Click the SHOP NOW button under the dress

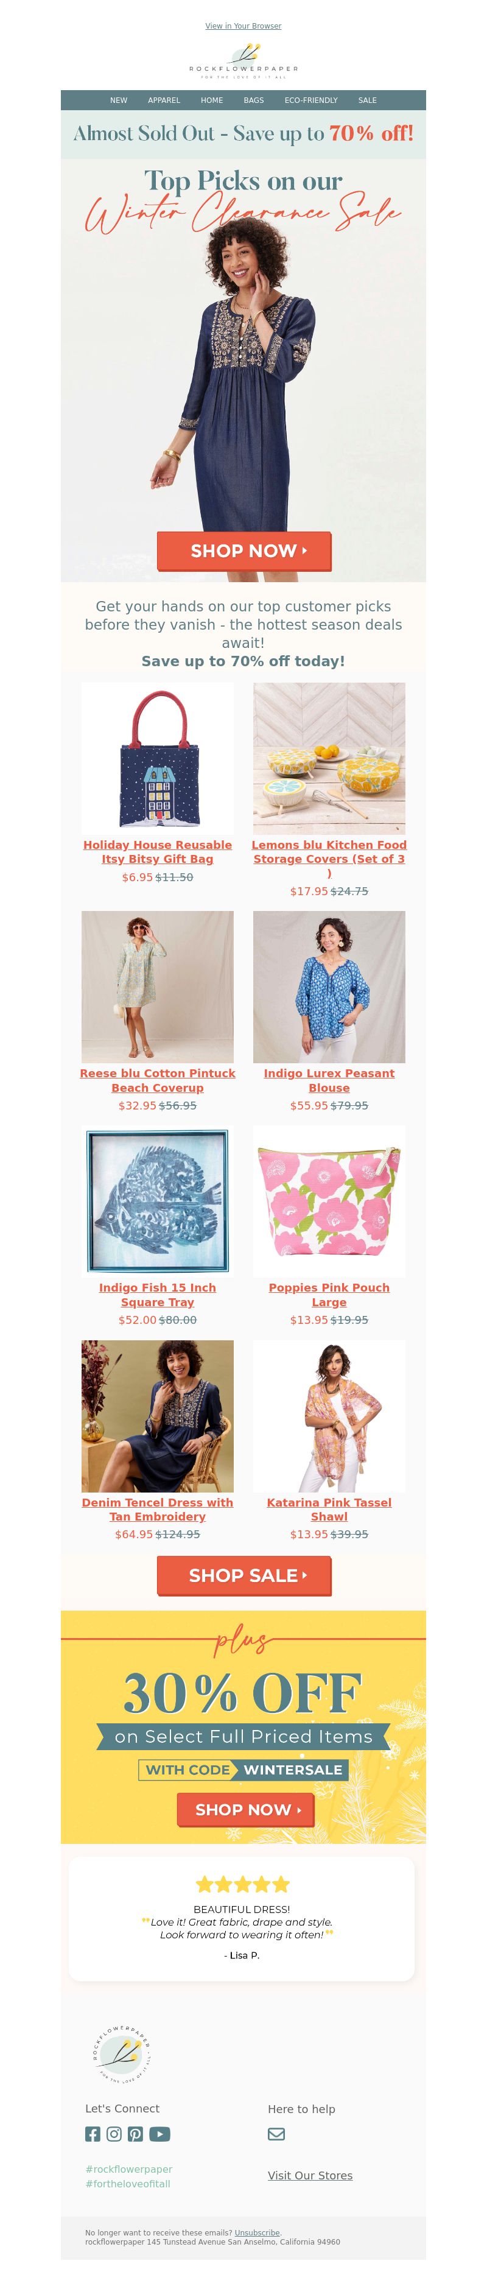(x=243, y=551)
